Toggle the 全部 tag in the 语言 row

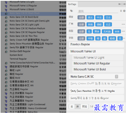pos(81,17)
